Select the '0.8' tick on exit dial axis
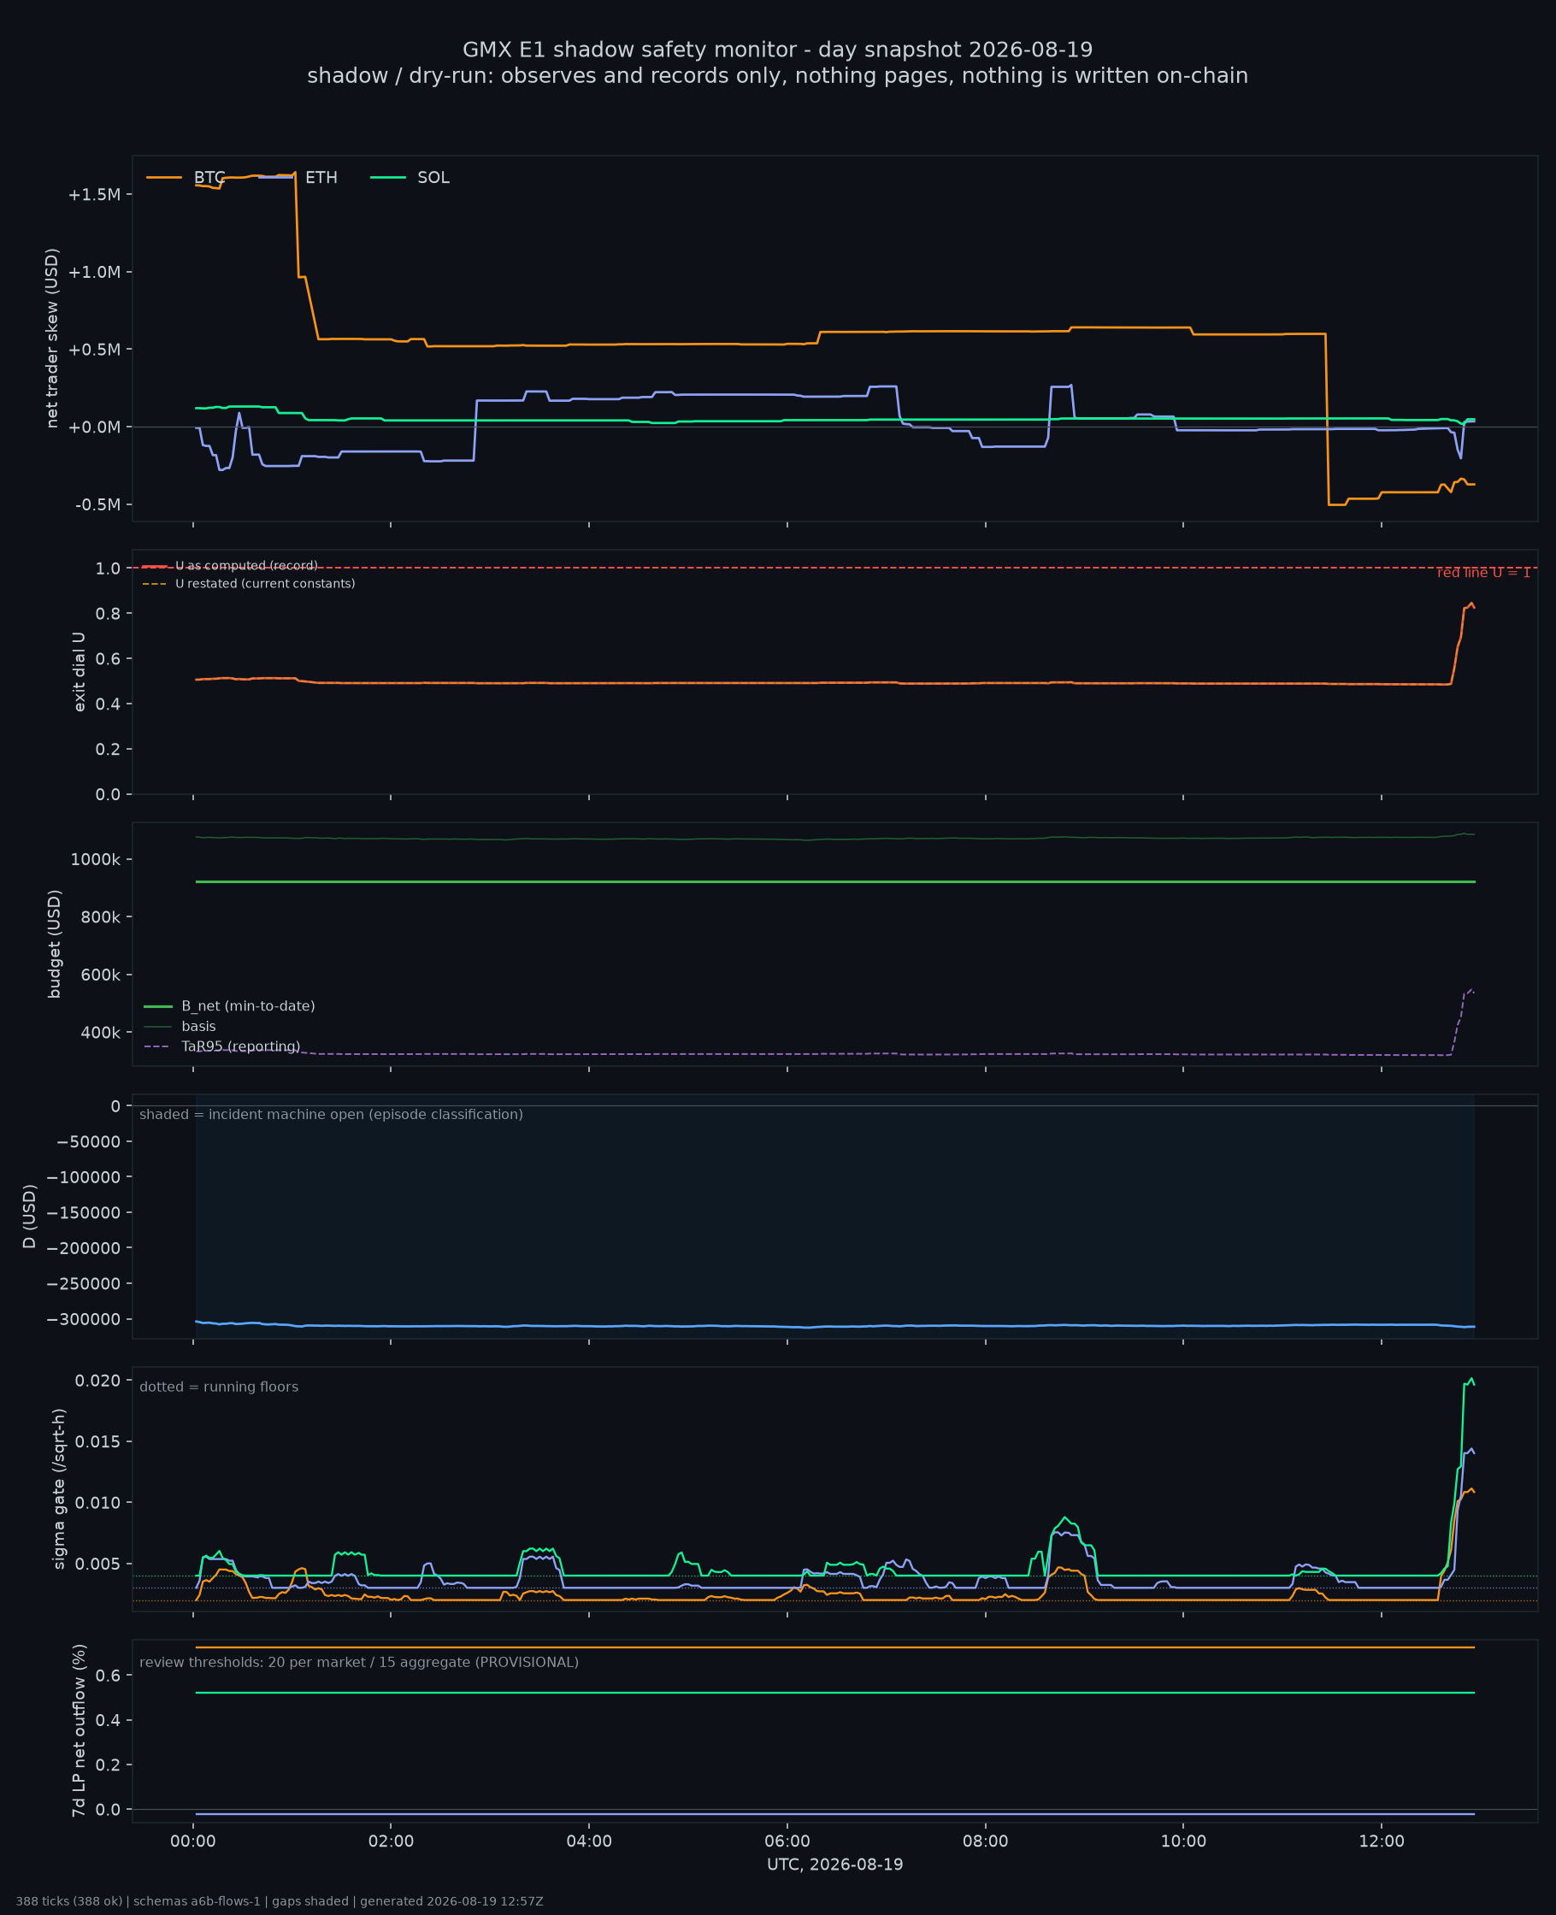This screenshot has height=1915, width=1556. (x=108, y=614)
